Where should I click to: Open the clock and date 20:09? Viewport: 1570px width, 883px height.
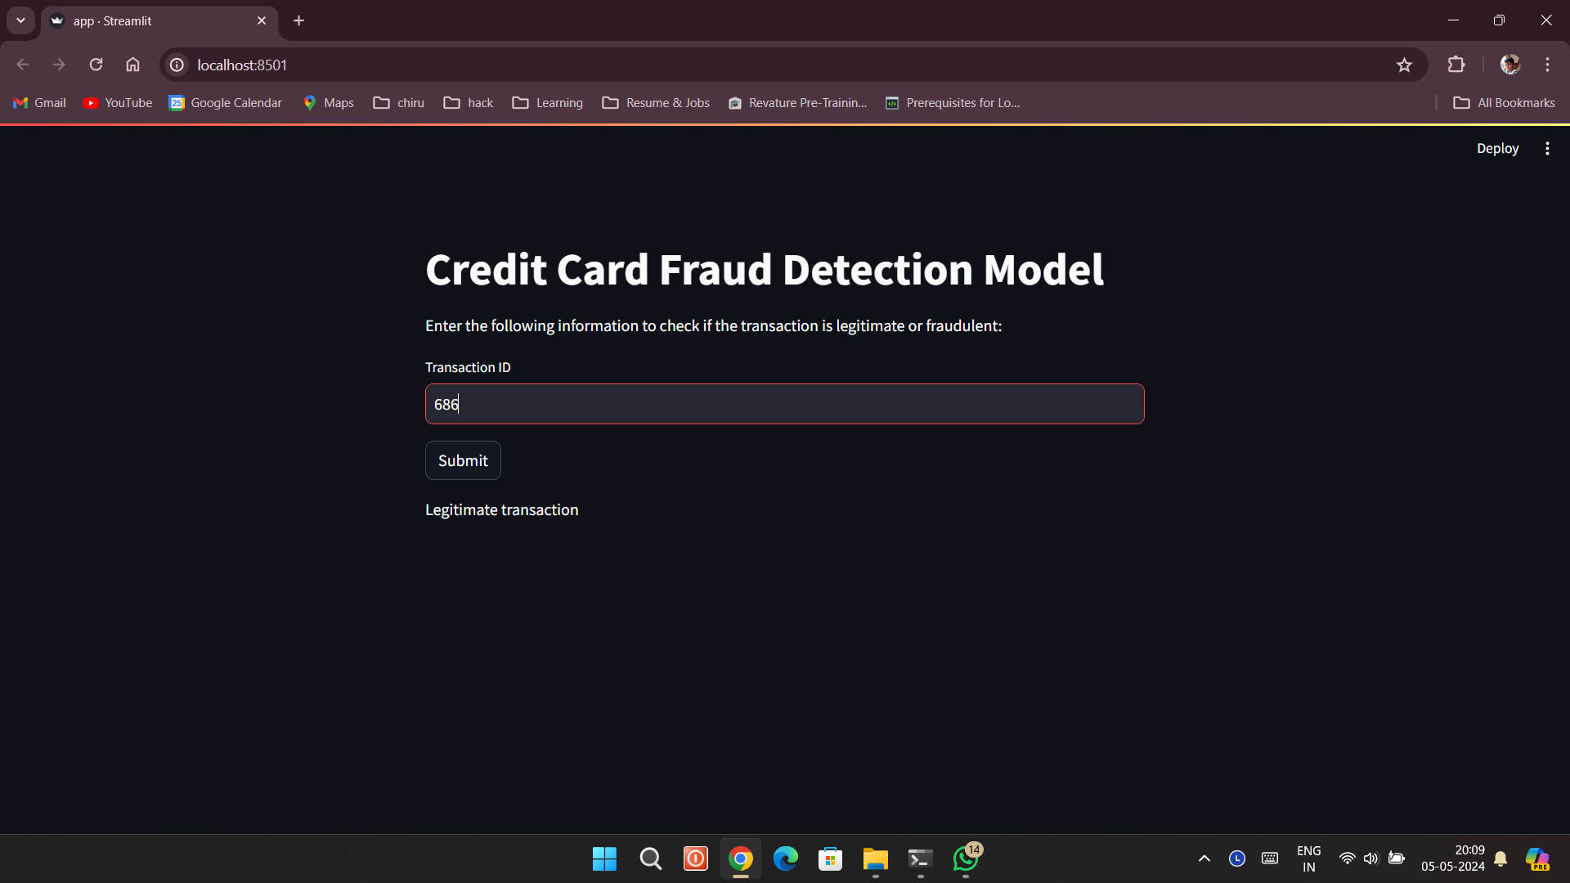pos(1453,858)
